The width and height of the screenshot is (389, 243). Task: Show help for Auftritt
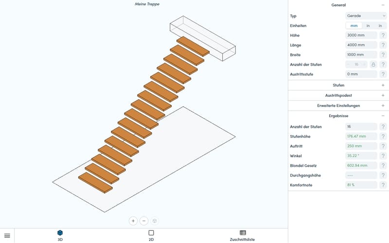click(x=383, y=146)
